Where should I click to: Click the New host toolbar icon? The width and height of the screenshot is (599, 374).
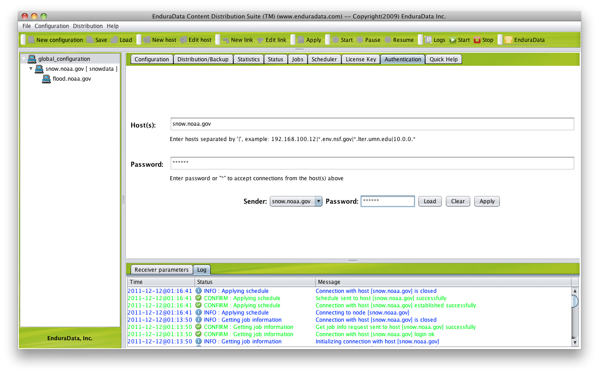[x=147, y=40]
